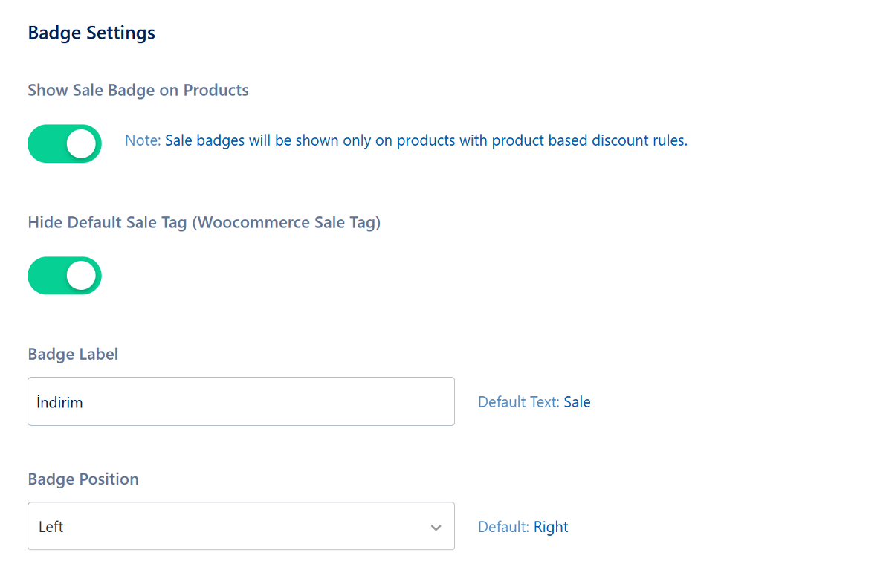
Task: Click the 'Default Text:' hint label
Action: 518,402
